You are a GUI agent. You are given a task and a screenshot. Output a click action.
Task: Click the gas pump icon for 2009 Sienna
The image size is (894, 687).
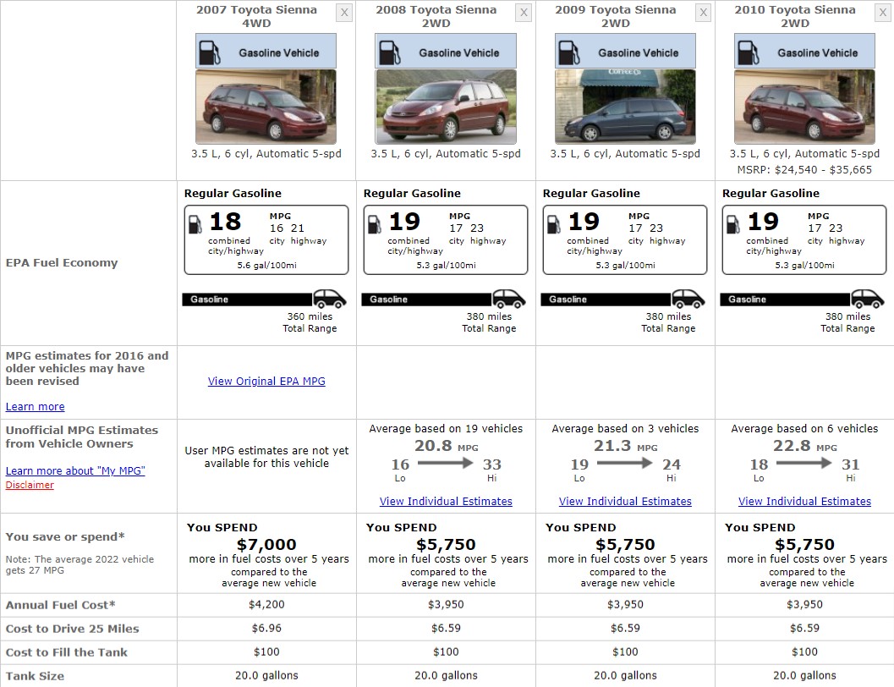(568, 52)
